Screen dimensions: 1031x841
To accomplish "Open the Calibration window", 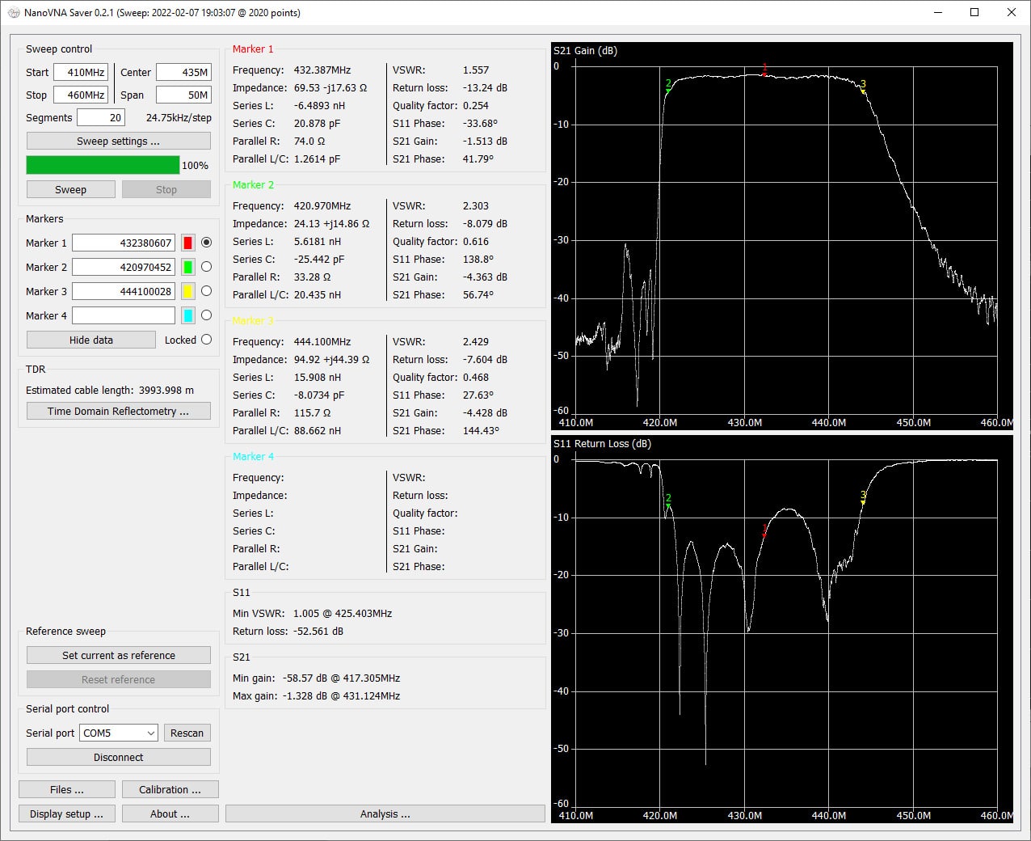I will (x=170, y=789).
